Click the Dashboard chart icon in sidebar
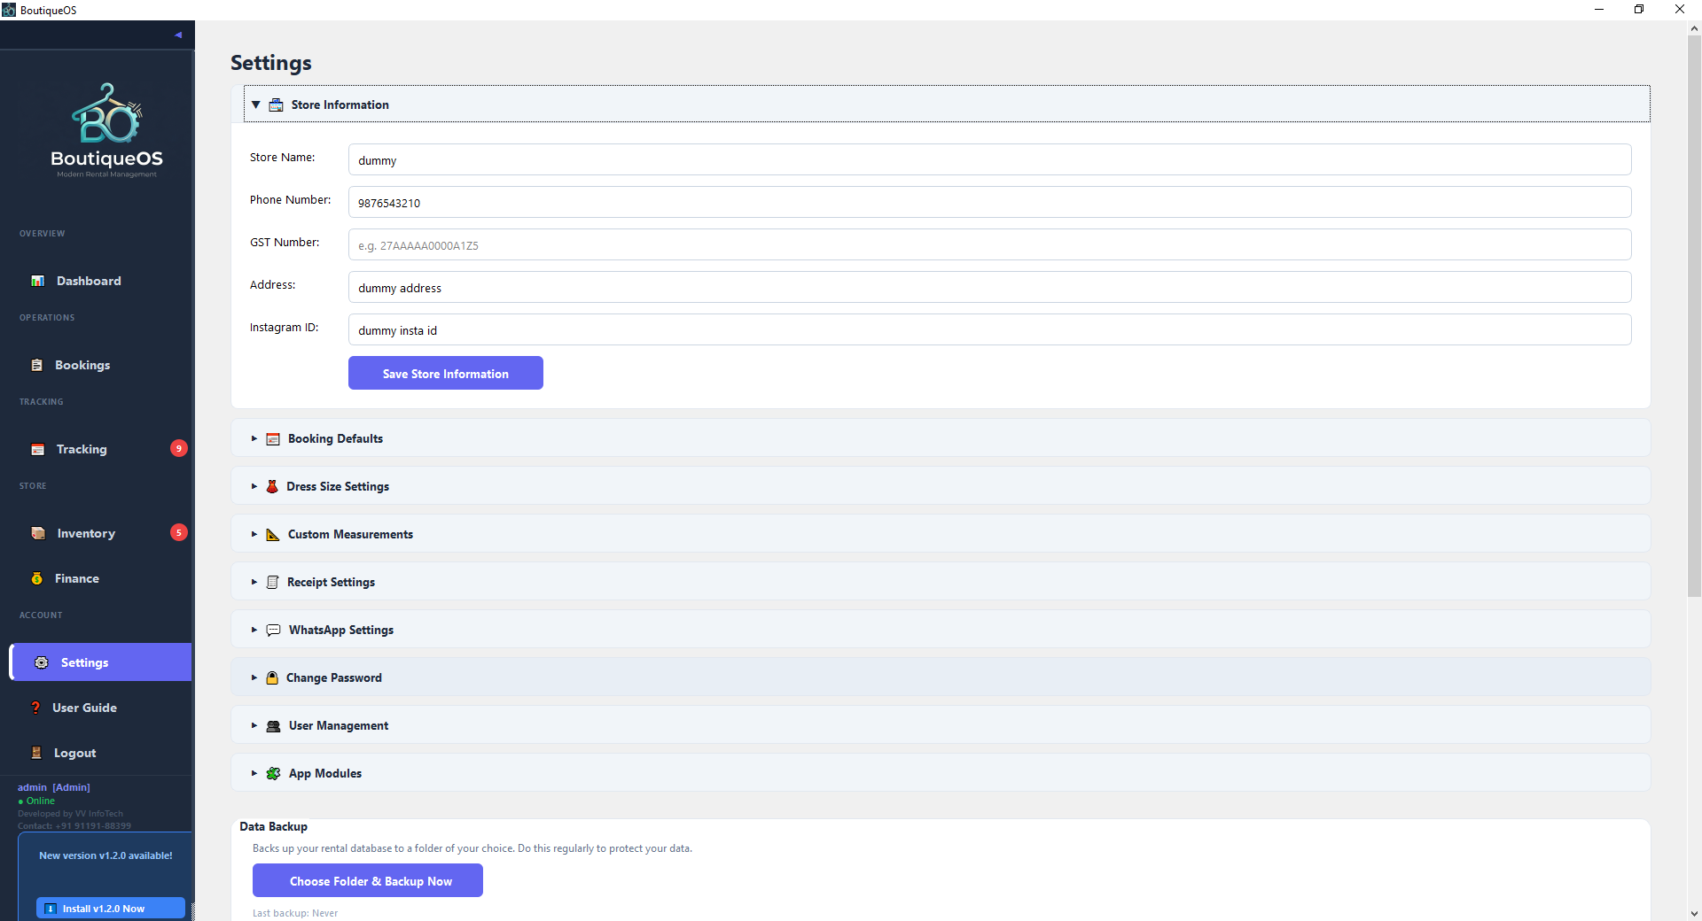The width and height of the screenshot is (1702, 921). pyautogui.click(x=38, y=281)
